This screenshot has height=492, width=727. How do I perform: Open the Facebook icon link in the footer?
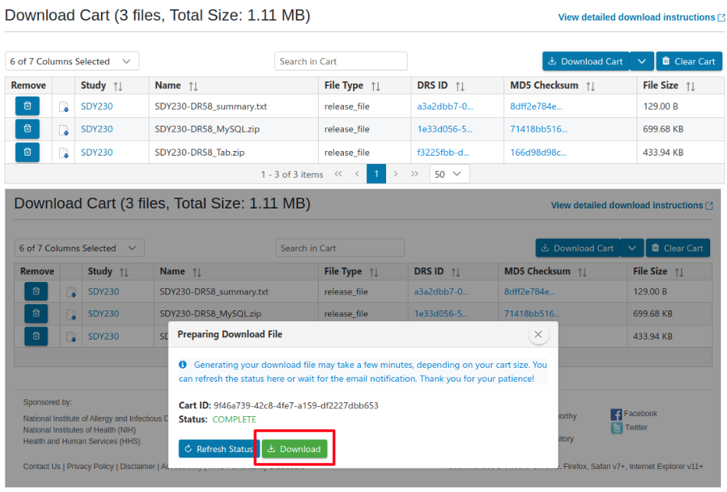[616, 415]
